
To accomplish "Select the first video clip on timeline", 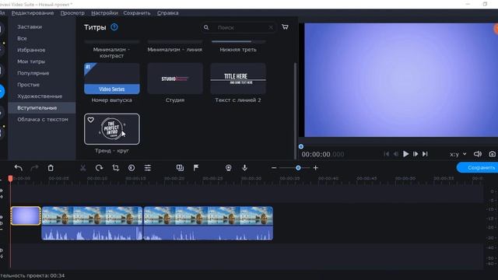I will point(92,216).
